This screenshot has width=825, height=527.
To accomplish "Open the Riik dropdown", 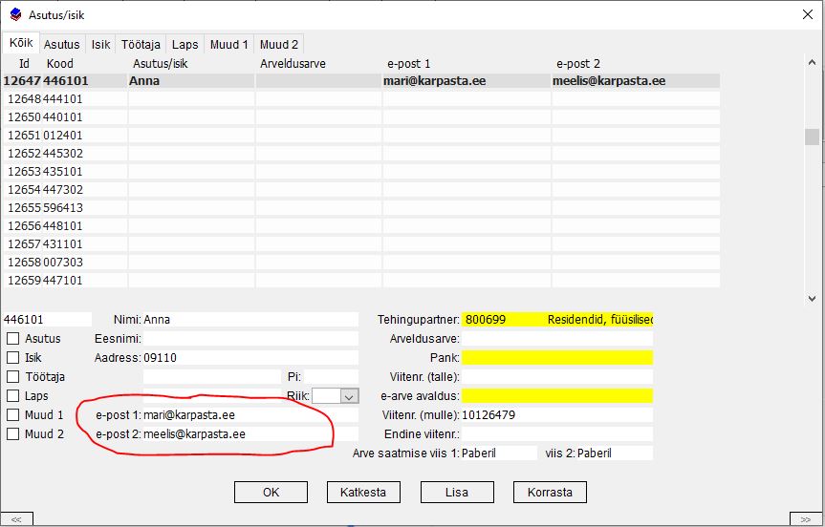I will (x=349, y=396).
